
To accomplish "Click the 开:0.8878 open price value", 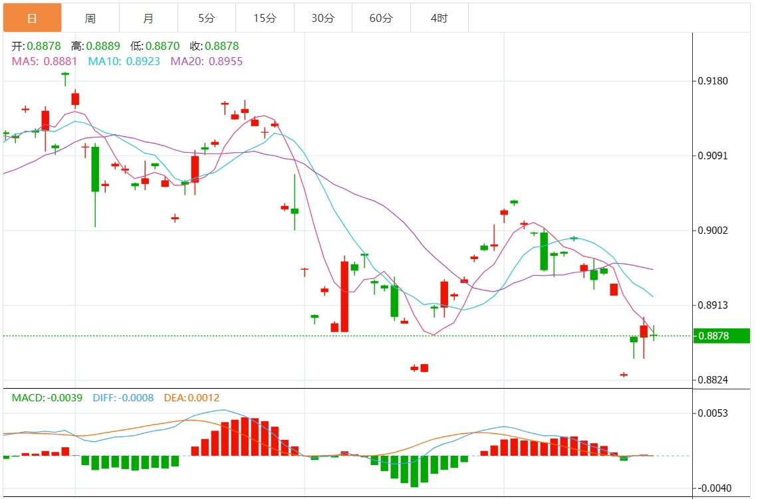I will click(x=37, y=46).
